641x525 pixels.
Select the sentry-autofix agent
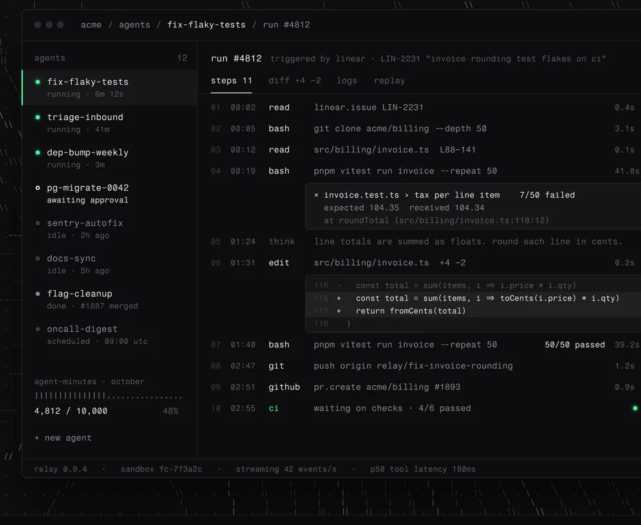pyautogui.click(x=110, y=229)
